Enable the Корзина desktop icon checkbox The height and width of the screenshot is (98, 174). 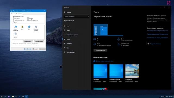(x=28, y=18)
